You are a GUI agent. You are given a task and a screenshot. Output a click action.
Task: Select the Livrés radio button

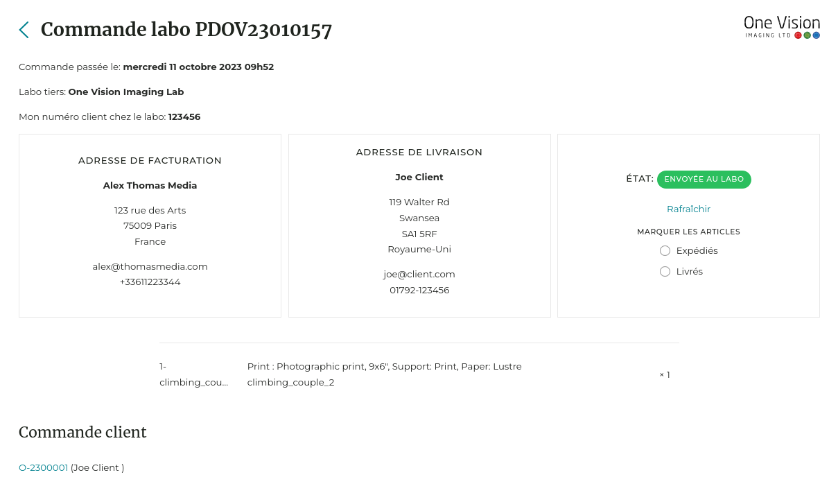tap(665, 271)
